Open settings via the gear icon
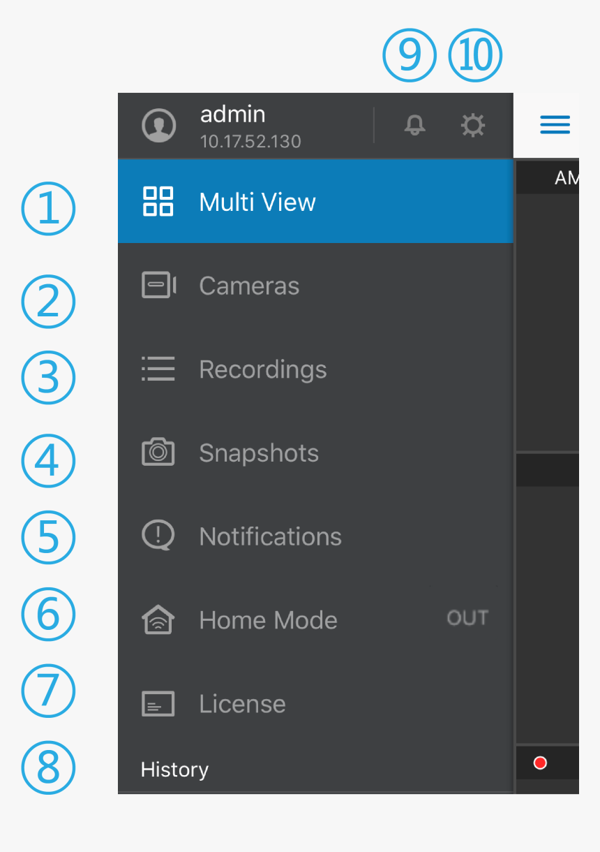The width and height of the screenshot is (600, 852). [x=473, y=126]
